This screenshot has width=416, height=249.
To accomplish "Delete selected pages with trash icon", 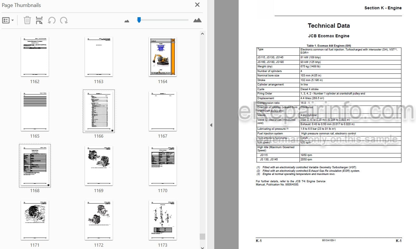I will pos(27,20).
